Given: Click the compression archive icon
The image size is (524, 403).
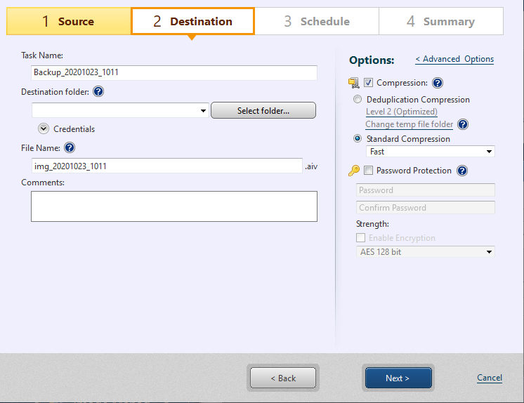Looking at the screenshot, I should point(354,84).
